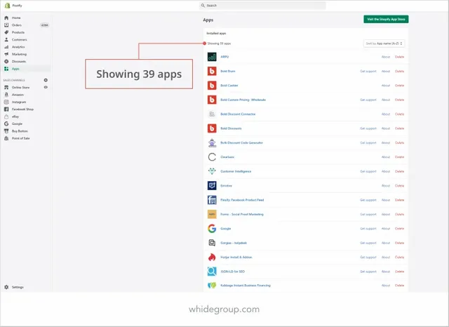Screen dimensions: 449x327
Task: Click the Hotjar flame app icon
Action: [x=212, y=257]
